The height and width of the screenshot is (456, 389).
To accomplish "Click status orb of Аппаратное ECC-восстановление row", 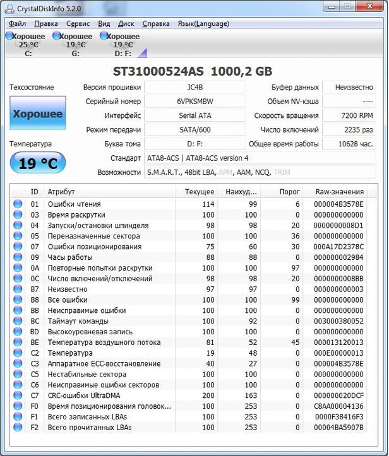I will click(x=18, y=363).
